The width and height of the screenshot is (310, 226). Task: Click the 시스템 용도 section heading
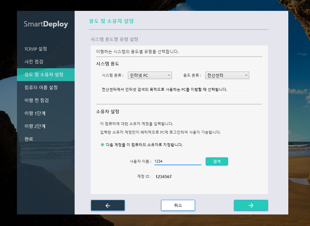[108, 64]
